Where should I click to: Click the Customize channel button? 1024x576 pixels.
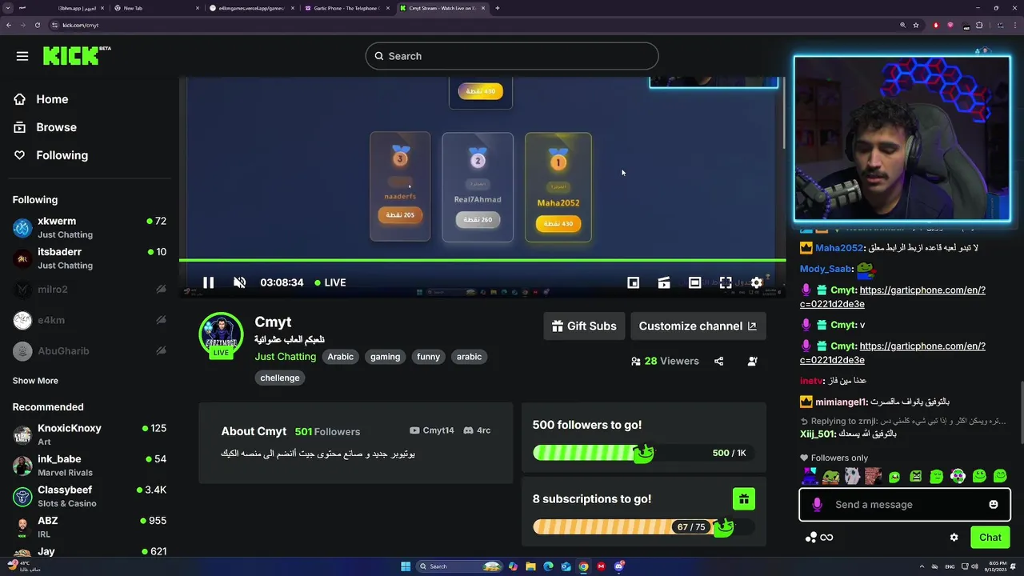[698, 326]
